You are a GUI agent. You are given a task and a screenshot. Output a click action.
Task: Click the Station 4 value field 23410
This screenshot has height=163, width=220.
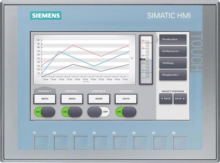point(126,99)
